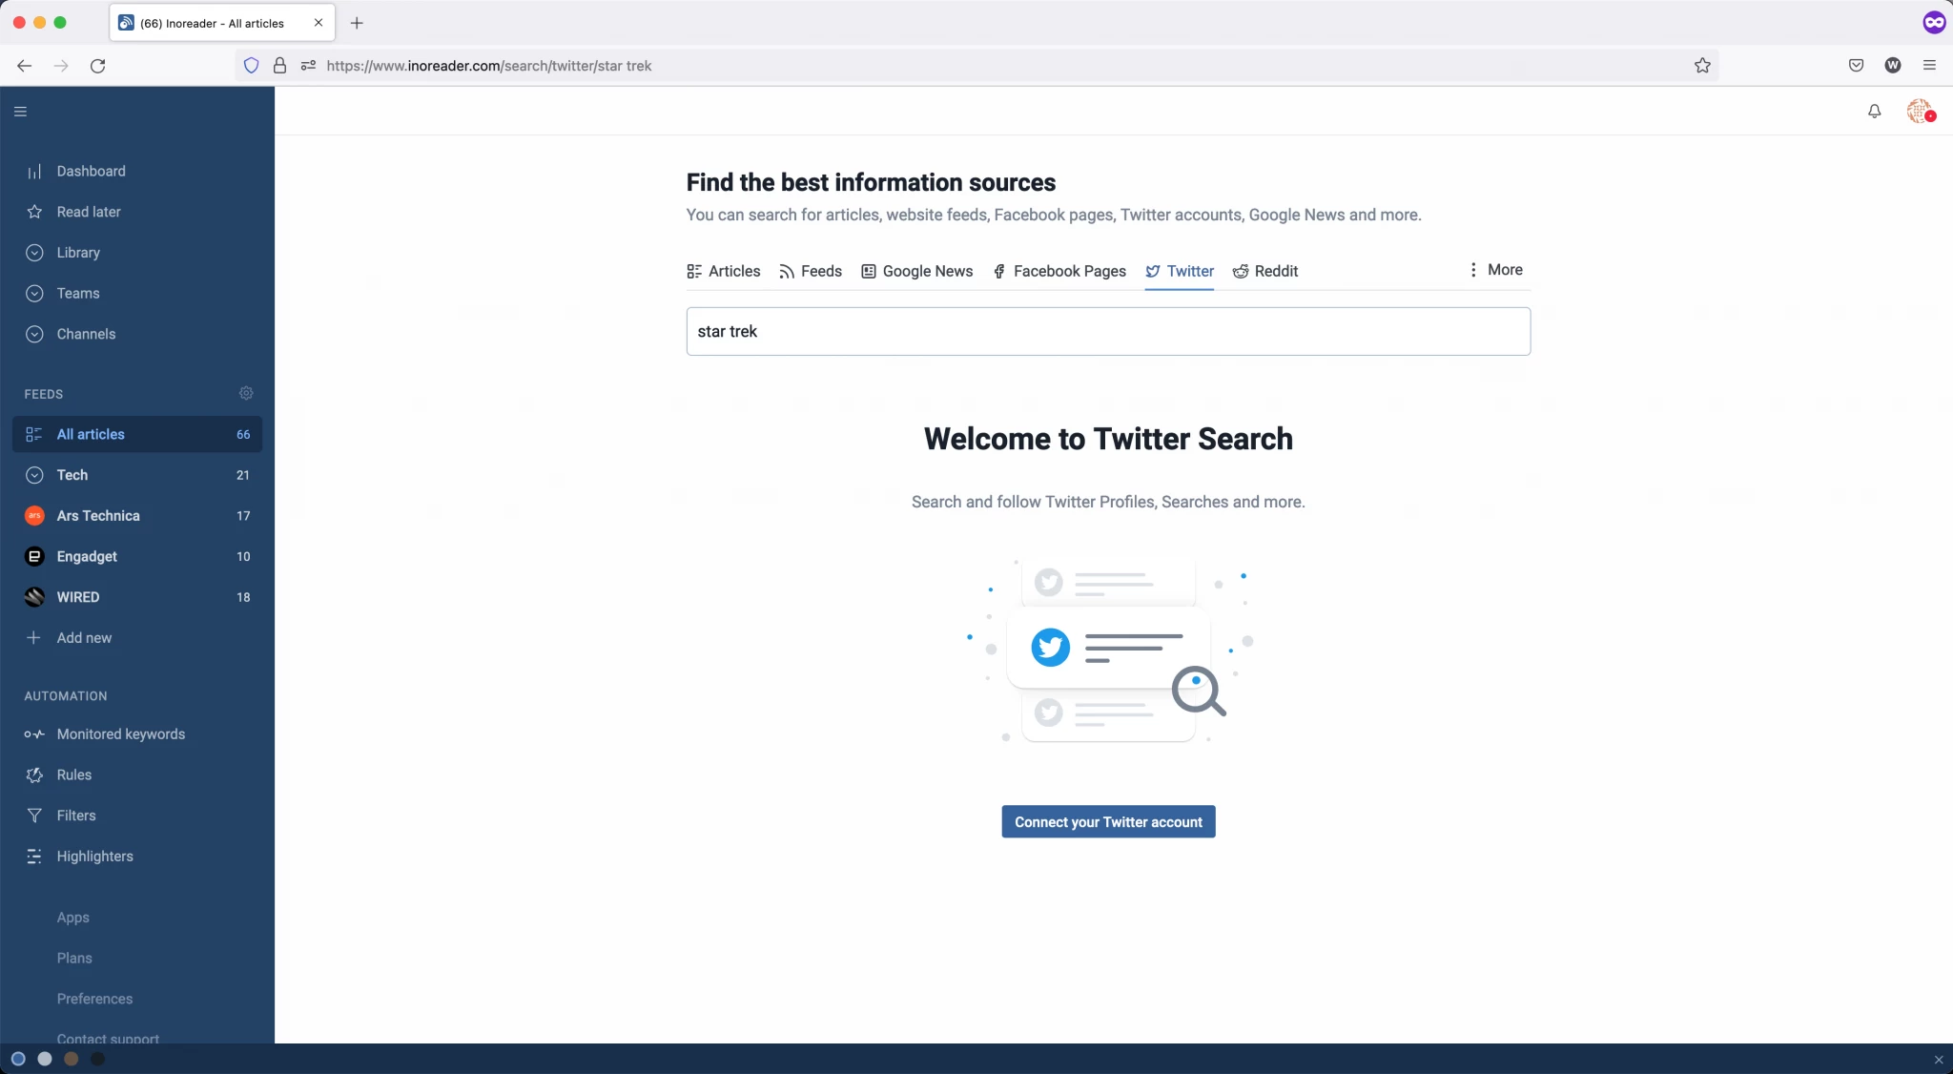Image resolution: width=1953 pixels, height=1074 pixels.
Task: Open the Firefox application menu
Action: 1929,65
